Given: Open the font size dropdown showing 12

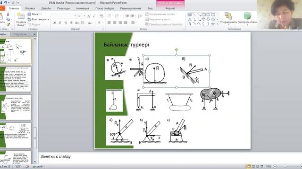Looking at the screenshot, I should (81, 16).
